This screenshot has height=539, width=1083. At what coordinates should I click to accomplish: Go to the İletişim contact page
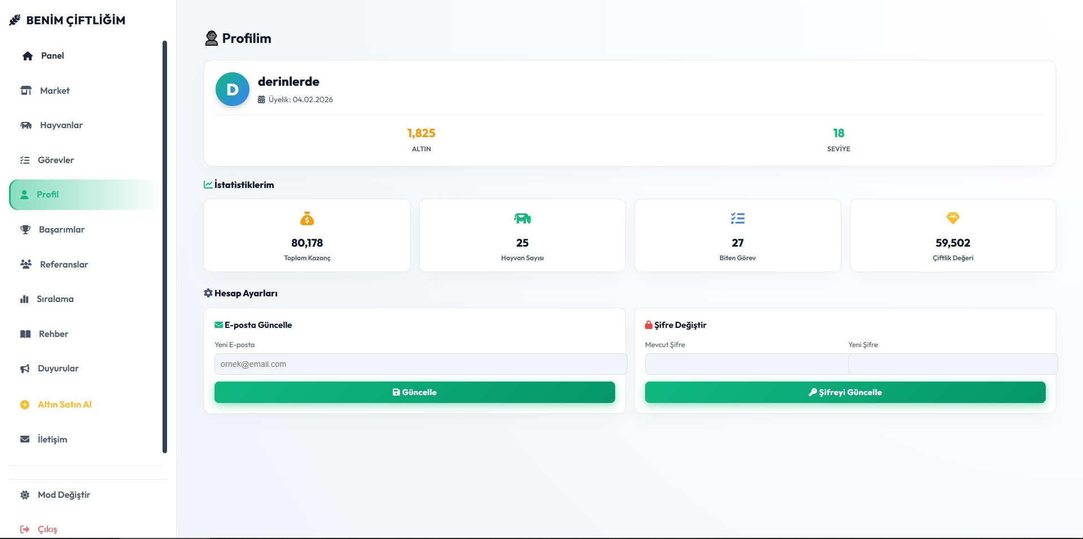click(52, 439)
